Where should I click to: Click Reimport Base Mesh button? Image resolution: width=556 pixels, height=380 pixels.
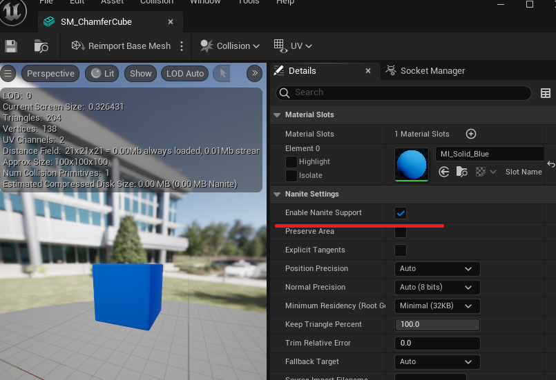pyautogui.click(x=121, y=46)
